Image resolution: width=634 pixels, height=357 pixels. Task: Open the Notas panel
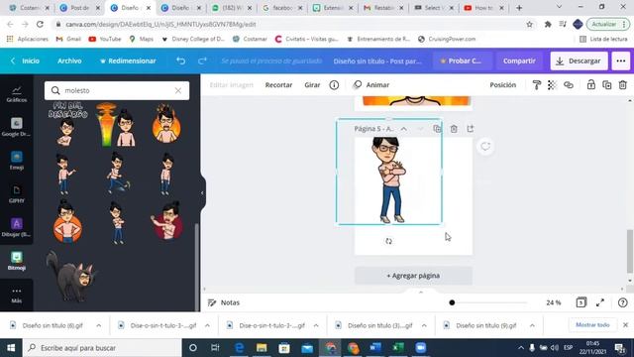pos(224,302)
